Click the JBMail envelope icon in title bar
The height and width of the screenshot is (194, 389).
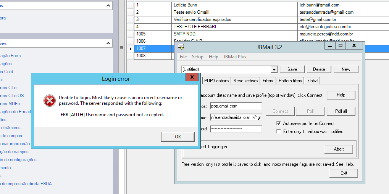pyautogui.click(x=181, y=47)
